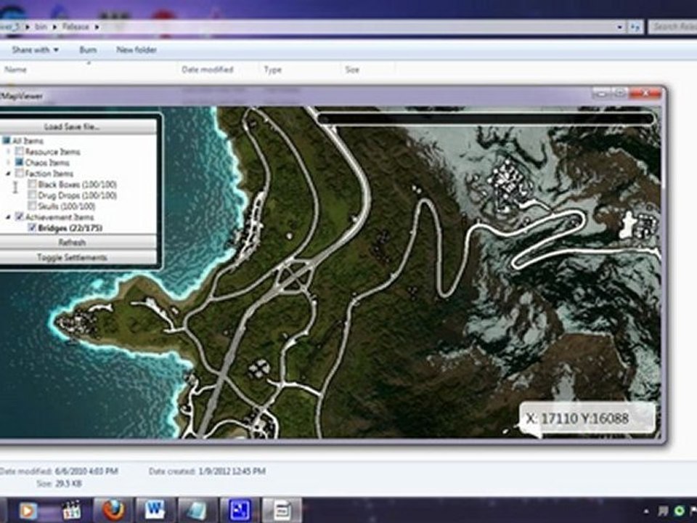Expand the path arrow after bin
The width and height of the screenshot is (697, 523).
click(x=55, y=27)
